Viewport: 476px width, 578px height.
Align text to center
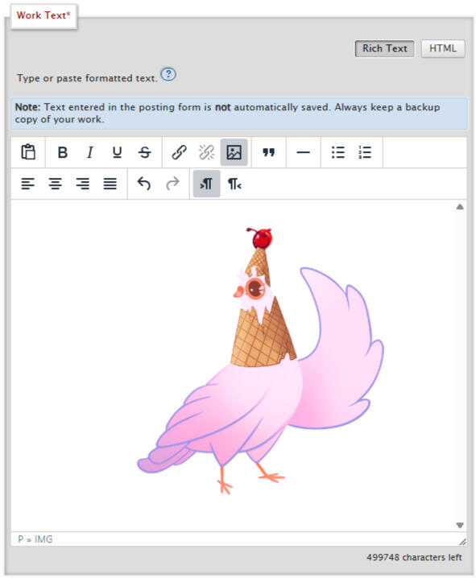point(56,184)
